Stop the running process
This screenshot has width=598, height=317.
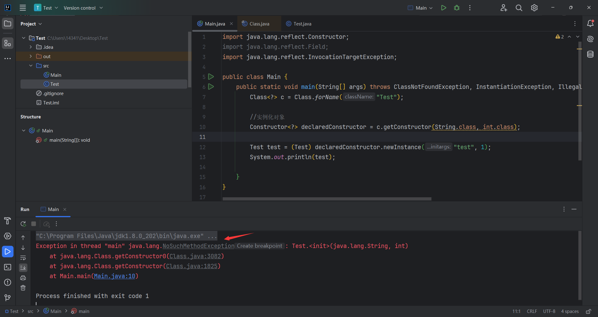tap(34, 224)
